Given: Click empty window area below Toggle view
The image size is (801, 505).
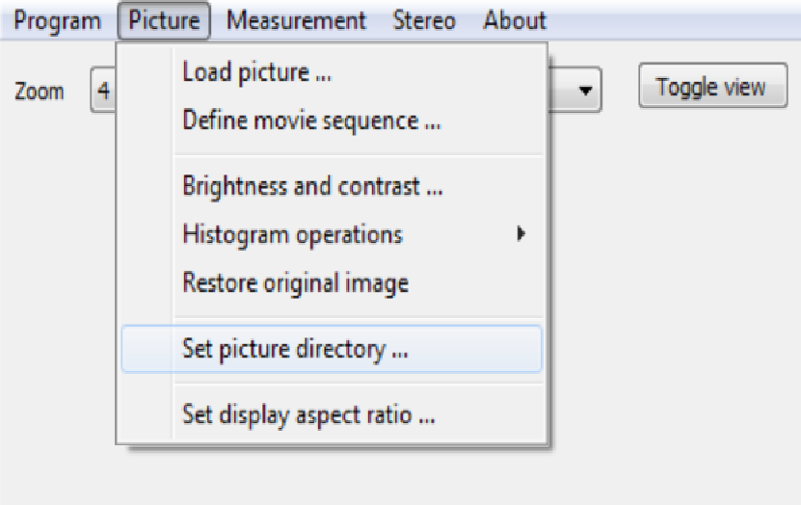Looking at the screenshot, I should coord(711,241).
